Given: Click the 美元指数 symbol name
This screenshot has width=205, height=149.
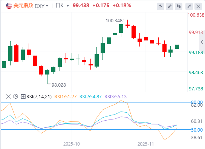Looking at the screenshot, I should tap(23, 6).
